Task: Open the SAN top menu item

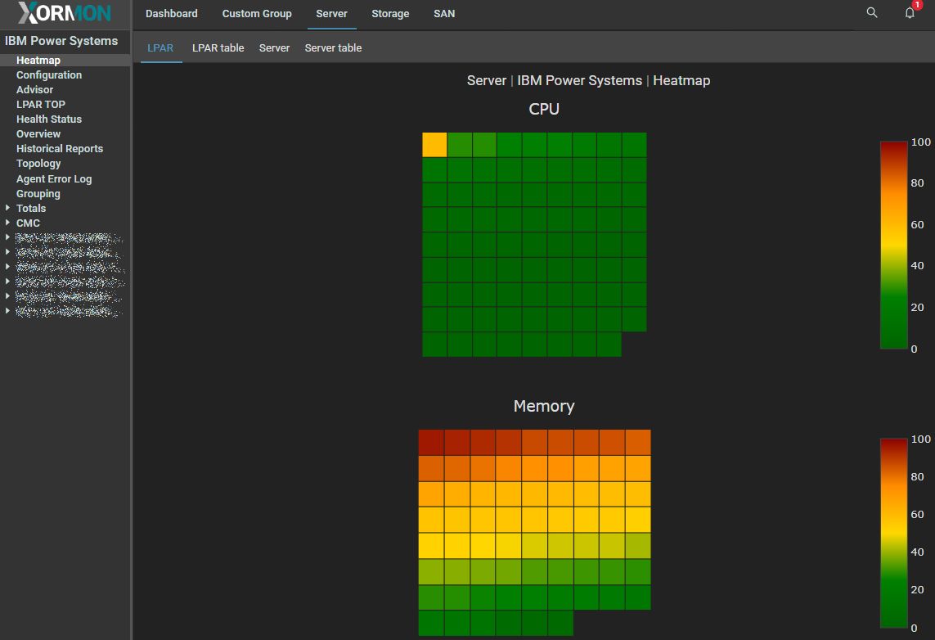Action: [444, 14]
